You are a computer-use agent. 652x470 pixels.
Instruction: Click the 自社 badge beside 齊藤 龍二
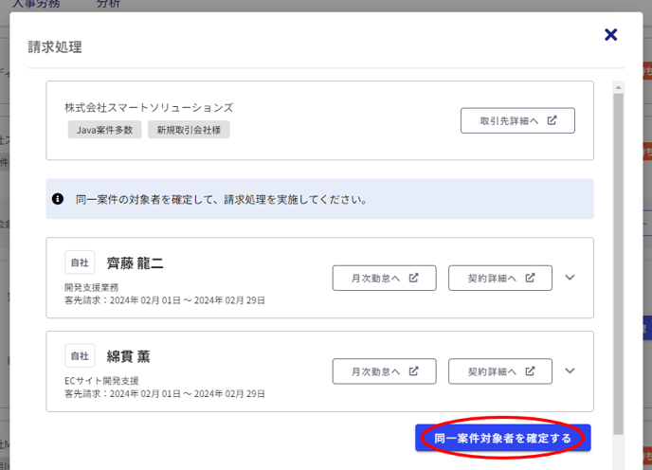point(80,262)
